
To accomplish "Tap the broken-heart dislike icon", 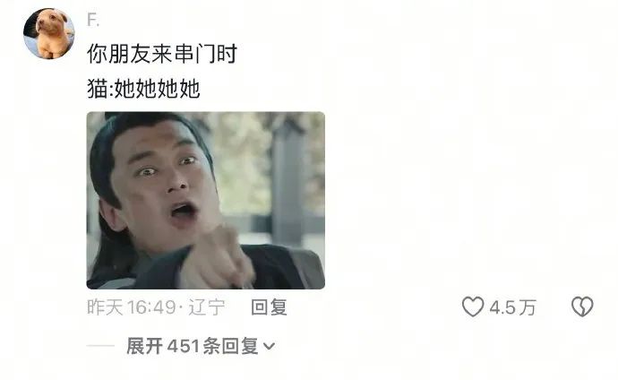I will [x=582, y=307].
